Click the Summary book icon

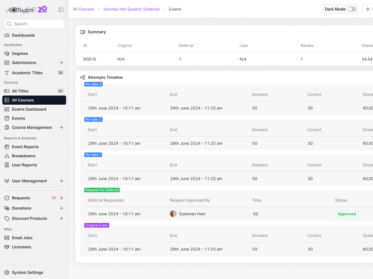click(82, 32)
